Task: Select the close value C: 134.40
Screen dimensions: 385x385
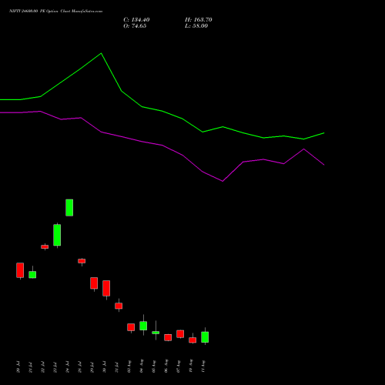Action: click(136, 20)
